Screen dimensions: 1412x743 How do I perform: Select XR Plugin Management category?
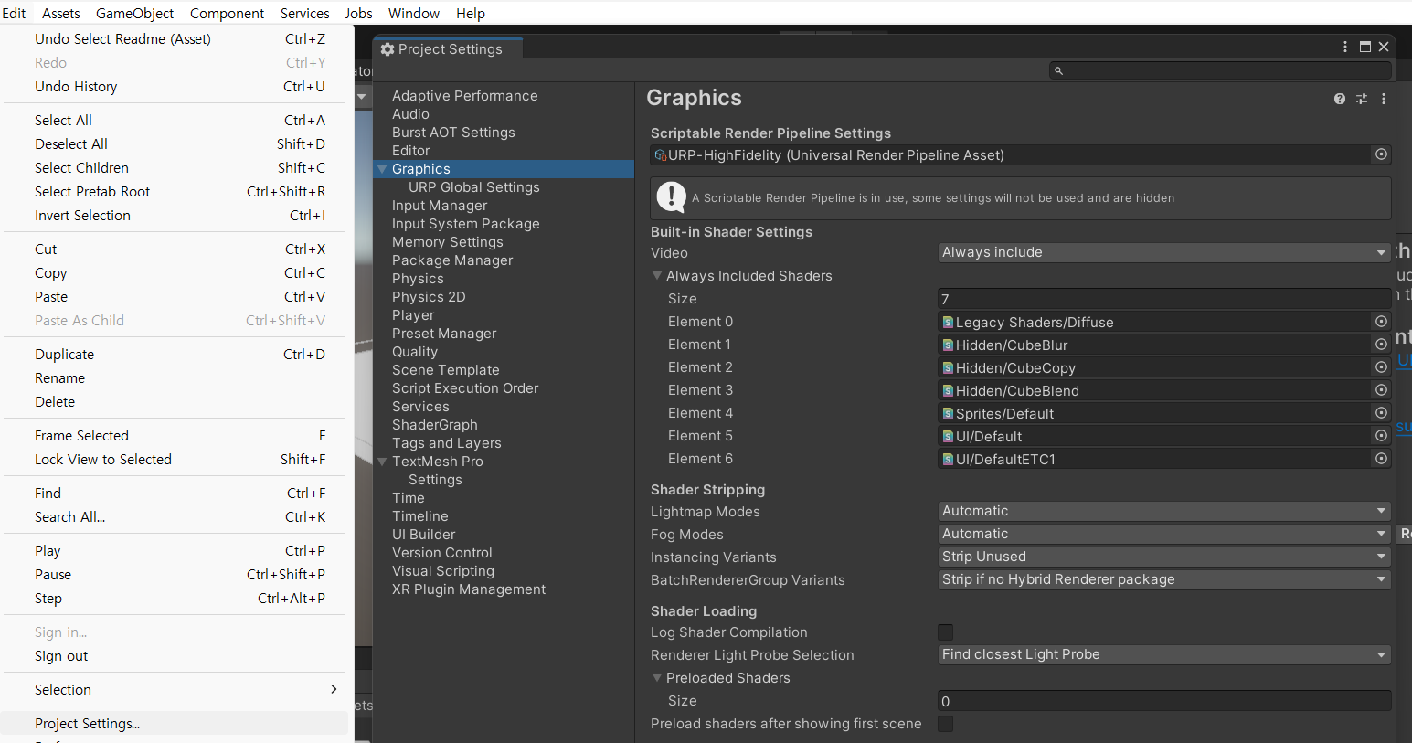pyautogui.click(x=469, y=589)
